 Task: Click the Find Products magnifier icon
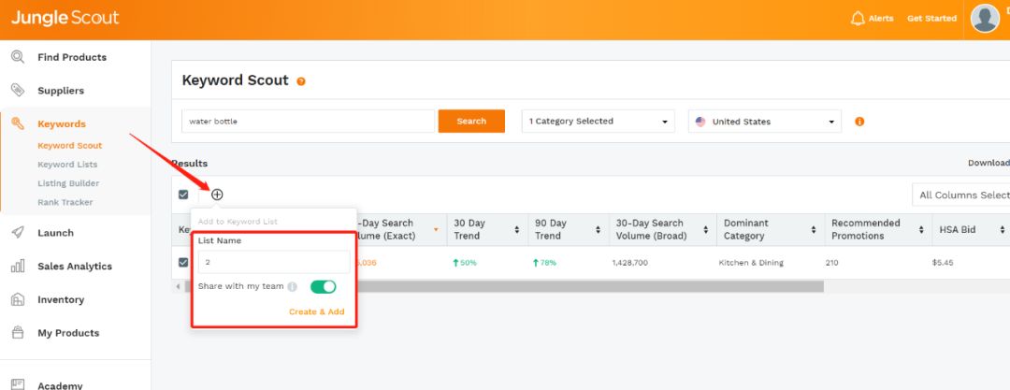tap(18, 57)
